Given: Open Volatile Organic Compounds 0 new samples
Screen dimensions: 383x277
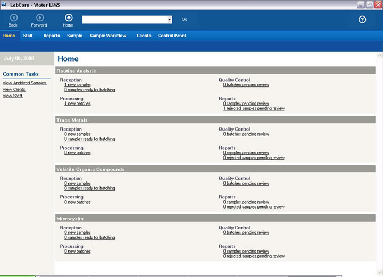Looking at the screenshot, I should [x=78, y=183].
